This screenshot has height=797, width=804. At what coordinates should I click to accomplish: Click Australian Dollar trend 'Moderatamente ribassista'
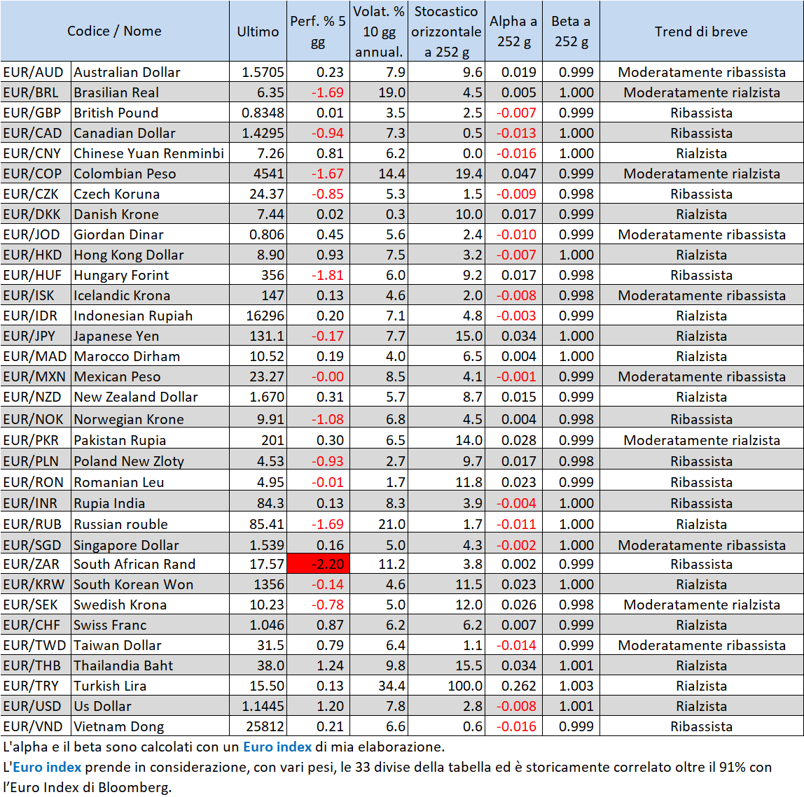point(702,71)
